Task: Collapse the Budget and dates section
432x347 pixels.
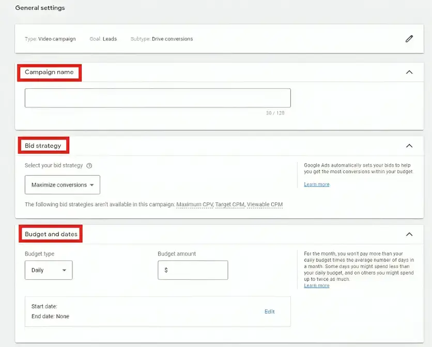Action: coord(409,234)
